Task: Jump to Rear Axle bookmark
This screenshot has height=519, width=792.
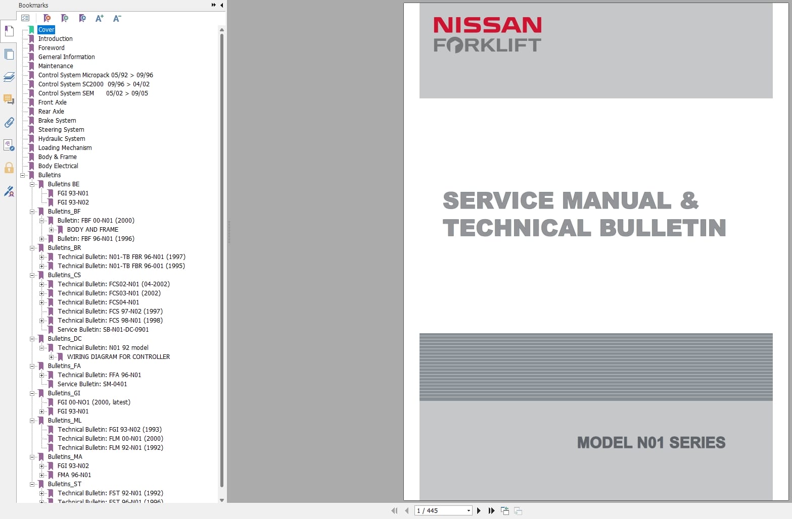Action: tap(51, 112)
